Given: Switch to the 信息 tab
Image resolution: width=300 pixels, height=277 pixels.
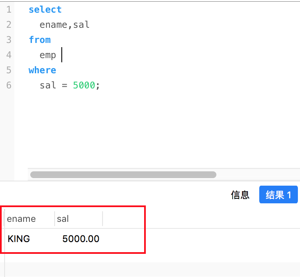Looking at the screenshot, I should [240, 195].
